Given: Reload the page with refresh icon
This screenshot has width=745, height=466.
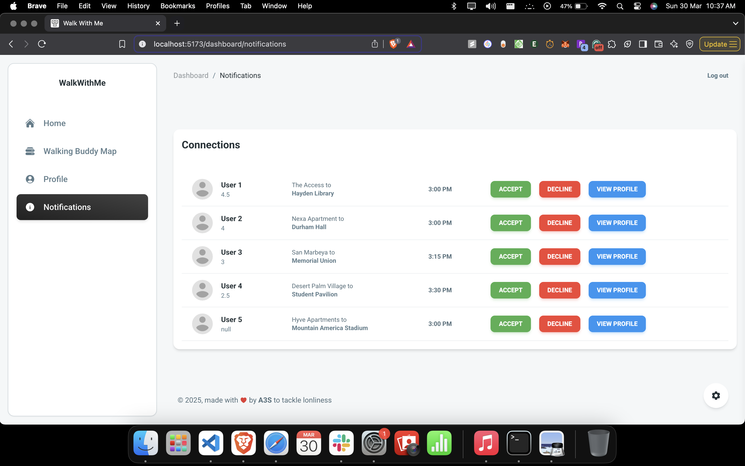Looking at the screenshot, I should coord(42,44).
